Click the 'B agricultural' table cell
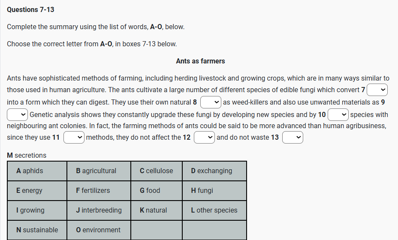This screenshot has width=398, height=240. pyautogui.click(x=99, y=171)
